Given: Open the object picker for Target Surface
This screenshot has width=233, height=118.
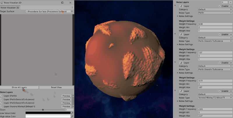Looking at the screenshot, I should 72,11.
